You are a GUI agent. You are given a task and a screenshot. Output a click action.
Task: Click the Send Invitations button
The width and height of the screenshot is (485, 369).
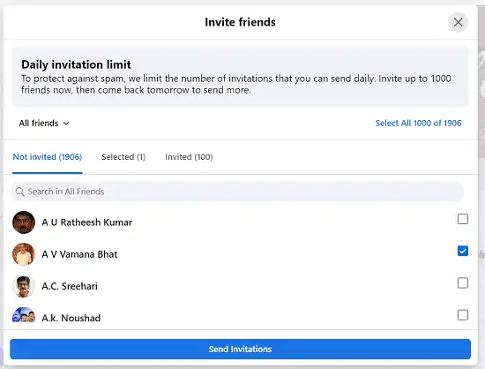coord(241,350)
